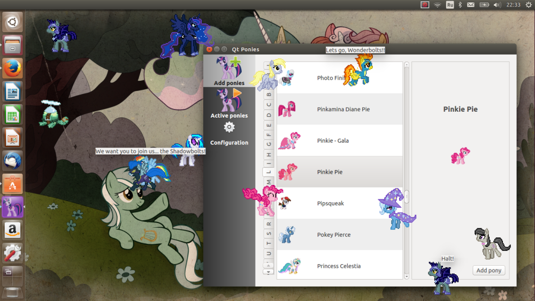Click the Princess Luna desktop pony sprite

tap(186, 36)
